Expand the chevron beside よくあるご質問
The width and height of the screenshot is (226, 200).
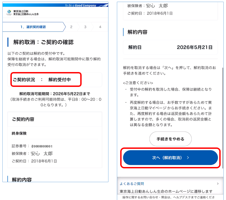[x=218, y=184]
